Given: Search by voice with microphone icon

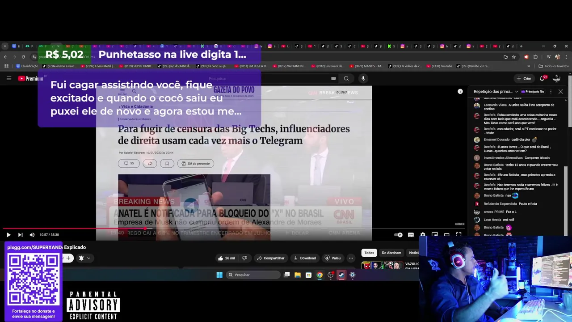Looking at the screenshot, I should point(363,78).
